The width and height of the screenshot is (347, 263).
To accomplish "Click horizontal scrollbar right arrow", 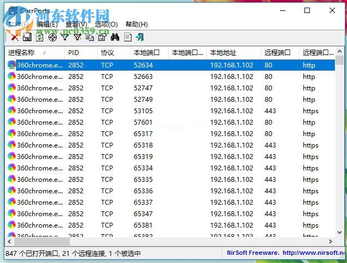I will [x=331, y=241].
